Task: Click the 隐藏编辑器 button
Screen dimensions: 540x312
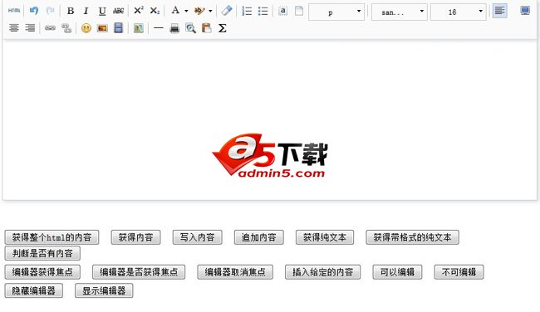Action: 34,290
